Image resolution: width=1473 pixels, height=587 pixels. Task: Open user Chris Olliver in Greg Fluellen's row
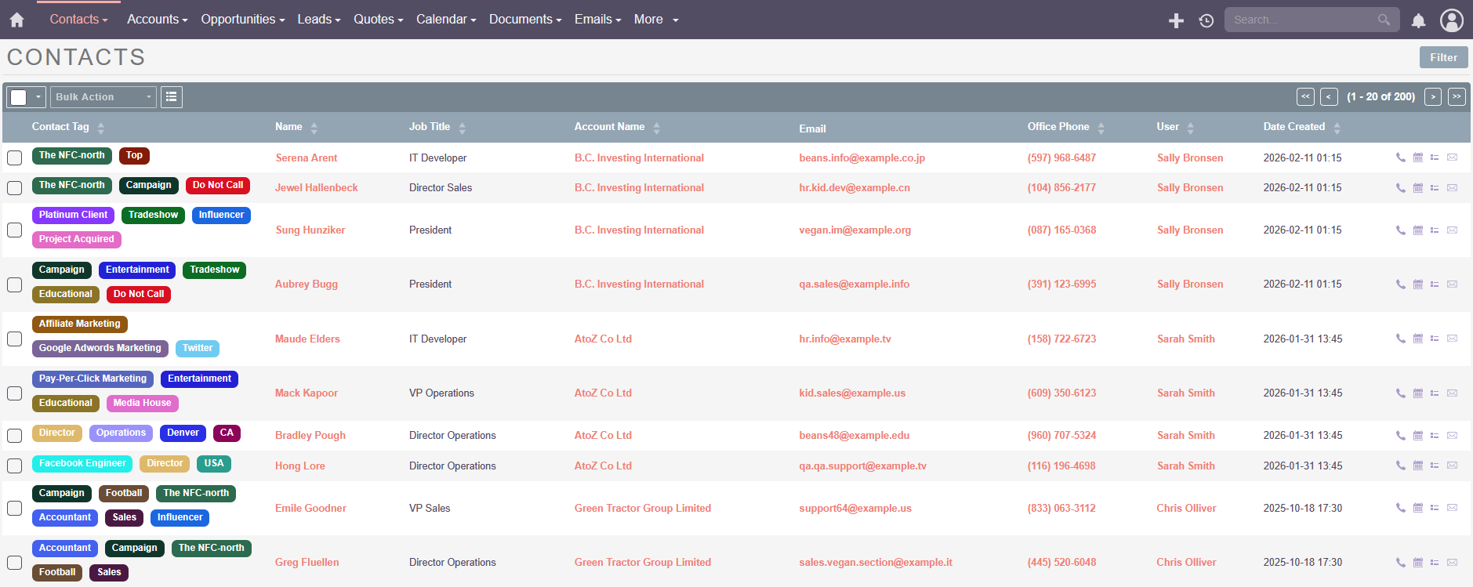[x=1186, y=563]
